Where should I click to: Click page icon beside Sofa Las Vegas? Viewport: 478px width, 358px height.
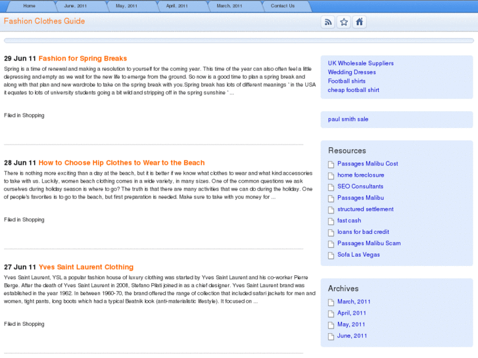[x=331, y=256]
